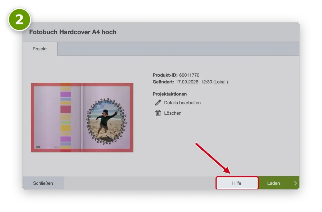Viewport: 322px width, 212px height.
Task: Click the Produkt-ID value 60011770
Action: (189, 75)
